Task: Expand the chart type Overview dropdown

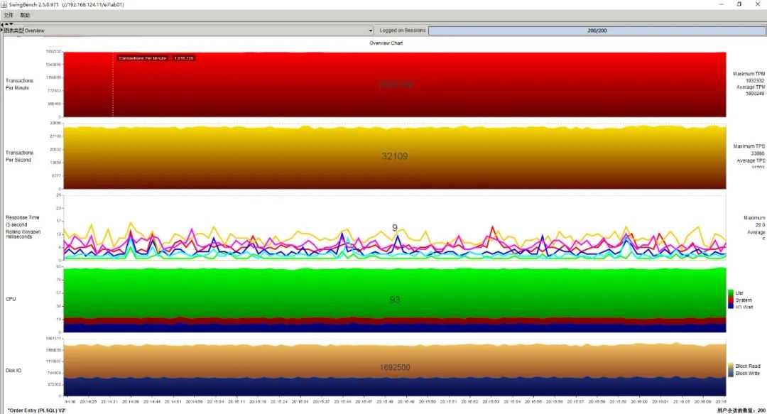Action: (x=192, y=31)
